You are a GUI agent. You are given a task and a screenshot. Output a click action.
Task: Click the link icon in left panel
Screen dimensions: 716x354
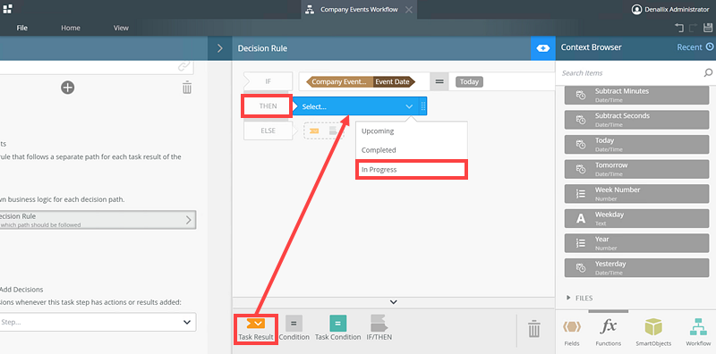183,67
